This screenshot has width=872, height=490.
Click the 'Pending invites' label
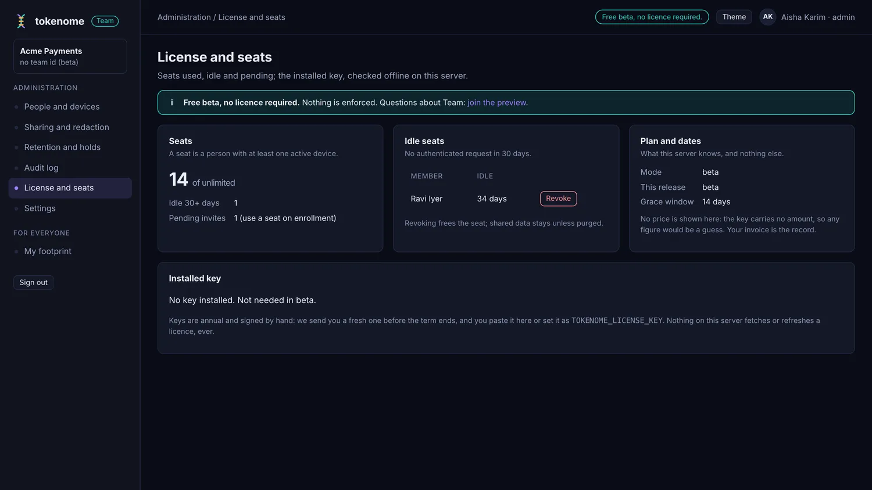[x=197, y=218]
